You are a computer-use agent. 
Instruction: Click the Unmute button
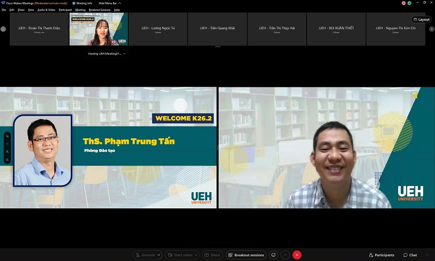[145, 255]
